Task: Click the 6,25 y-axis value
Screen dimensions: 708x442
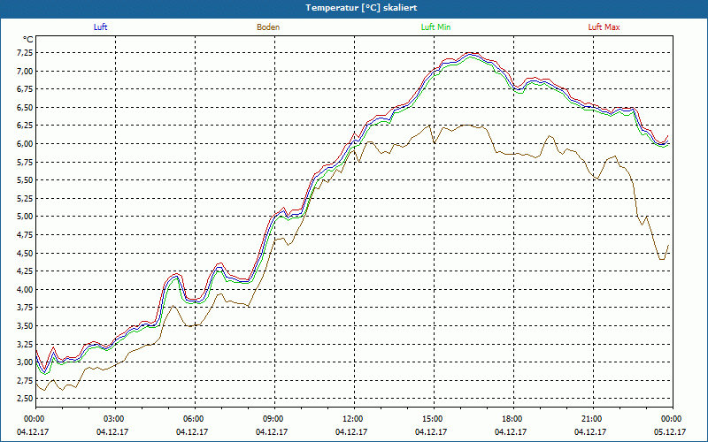Action: click(x=25, y=126)
